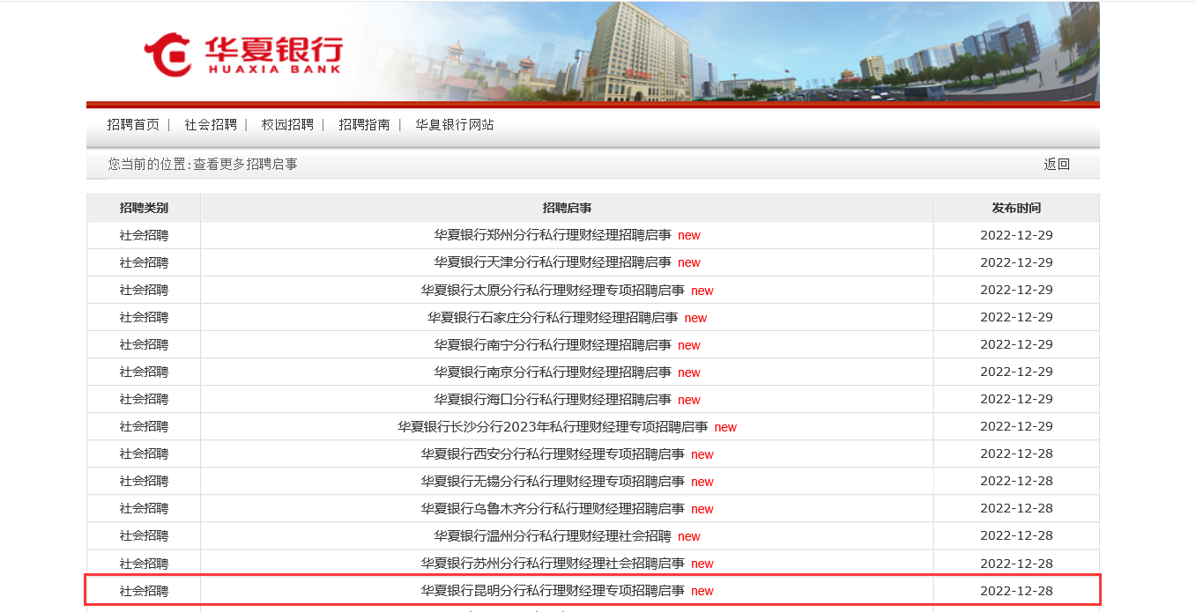Open 昆明分行私行理财经理专项招聘启事
This screenshot has width=1196, height=612.
pyautogui.click(x=553, y=591)
